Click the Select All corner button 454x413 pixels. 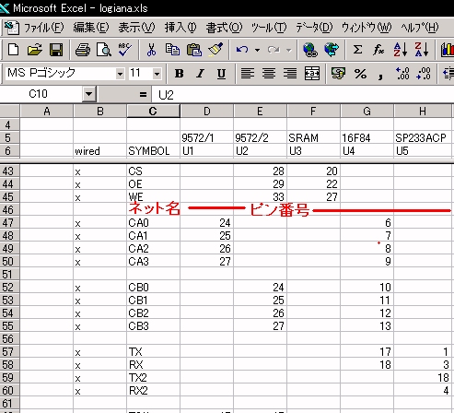click(x=10, y=111)
